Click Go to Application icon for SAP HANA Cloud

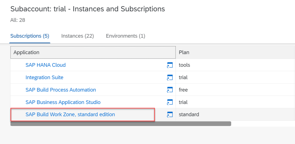[x=170, y=65]
